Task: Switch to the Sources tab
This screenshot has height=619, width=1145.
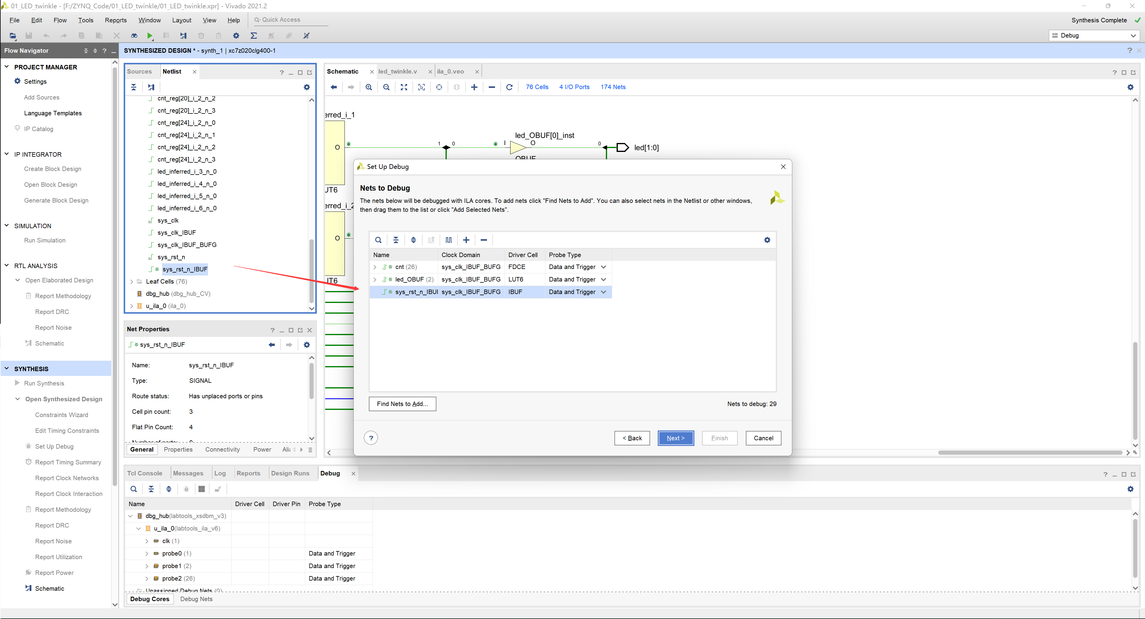Action: [139, 71]
